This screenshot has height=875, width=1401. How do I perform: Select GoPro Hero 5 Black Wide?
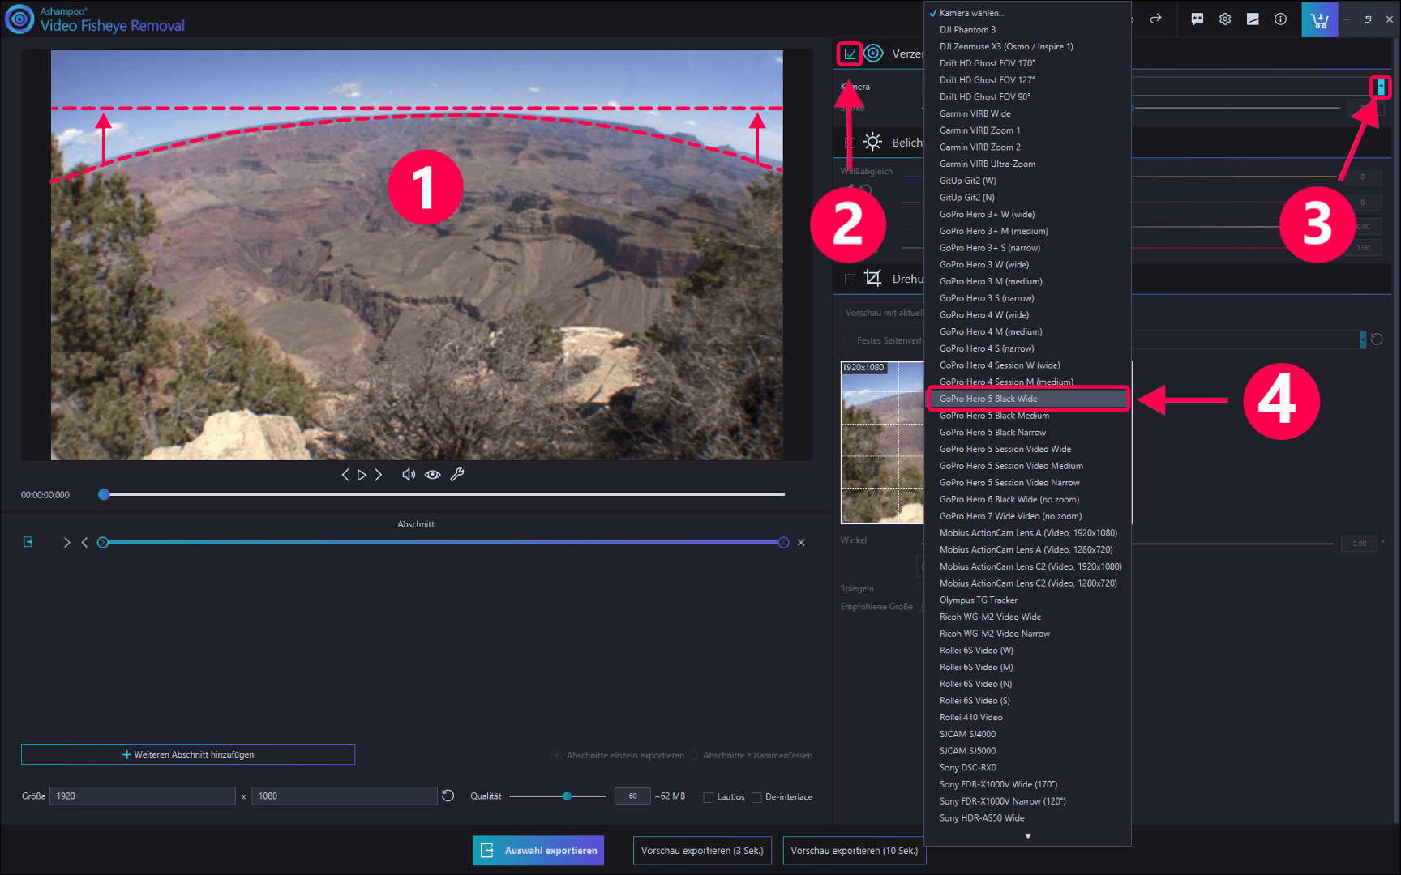pos(1028,399)
